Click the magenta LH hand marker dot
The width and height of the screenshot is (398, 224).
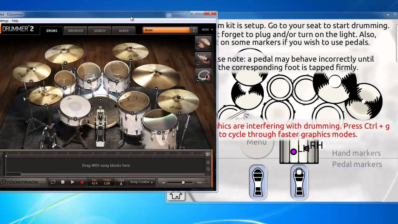coord(293,152)
